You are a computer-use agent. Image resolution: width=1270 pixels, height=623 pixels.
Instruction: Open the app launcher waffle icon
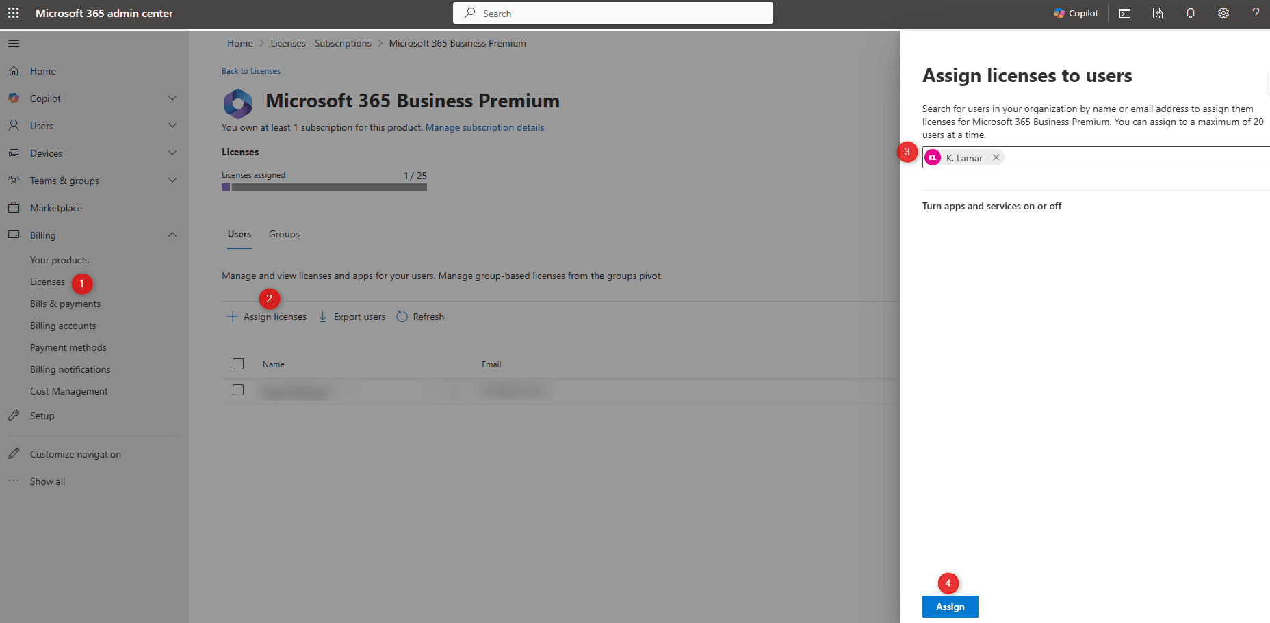tap(13, 13)
